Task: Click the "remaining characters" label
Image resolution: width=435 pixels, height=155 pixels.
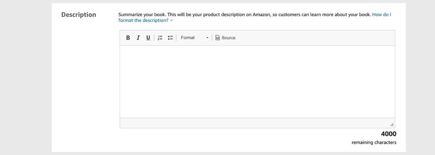Action: (374, 143)
